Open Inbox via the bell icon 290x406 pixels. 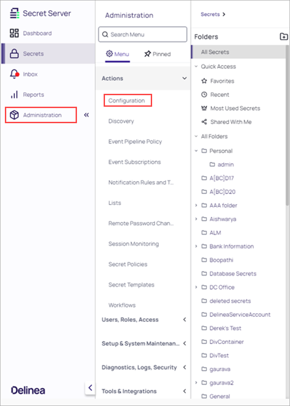14,74
